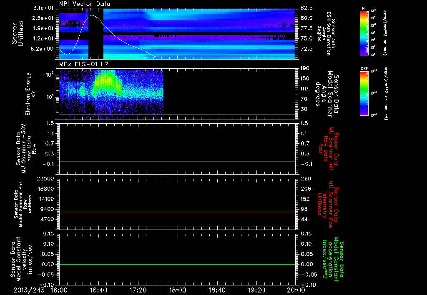Click the 9400 scanner position tick value
Image resolution: width=427 pixels, height=295 pixels.
(x=47, y=209)
